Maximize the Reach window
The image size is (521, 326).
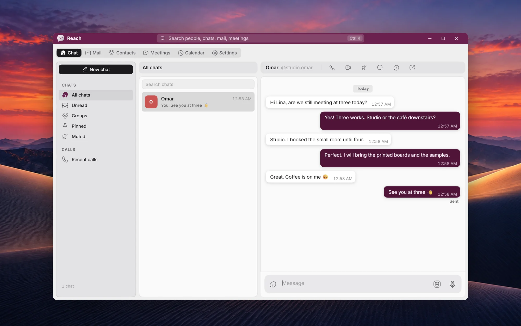point(443,38)
